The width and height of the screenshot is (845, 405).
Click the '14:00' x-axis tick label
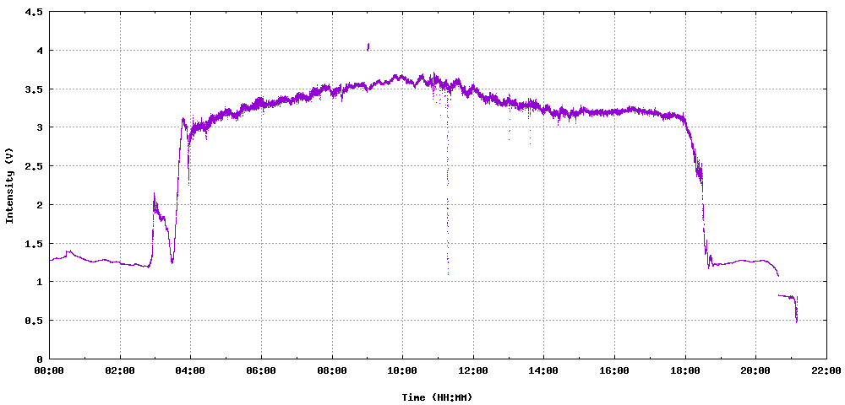pyautogui.click(x=543, y=370)
